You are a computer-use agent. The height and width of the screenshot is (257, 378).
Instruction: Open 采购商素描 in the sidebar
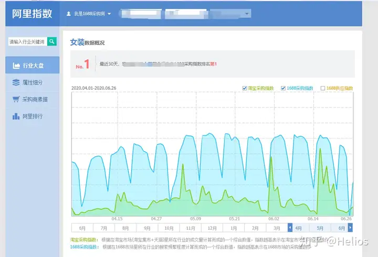(x=33, y=99)
